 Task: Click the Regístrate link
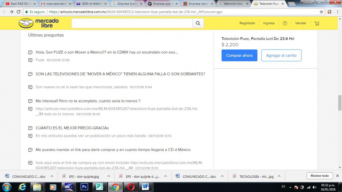click(247, 23)
